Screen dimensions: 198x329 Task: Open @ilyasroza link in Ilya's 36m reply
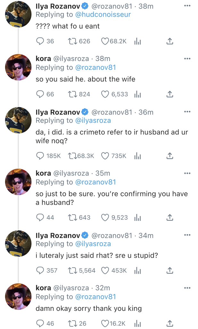click(x=93, y=121)
